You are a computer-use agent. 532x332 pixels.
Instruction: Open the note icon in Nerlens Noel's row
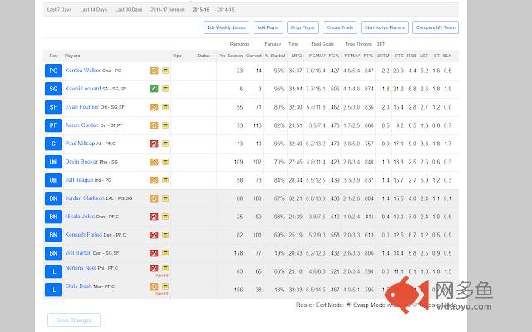pyautogui.click(x=165, y=268)
